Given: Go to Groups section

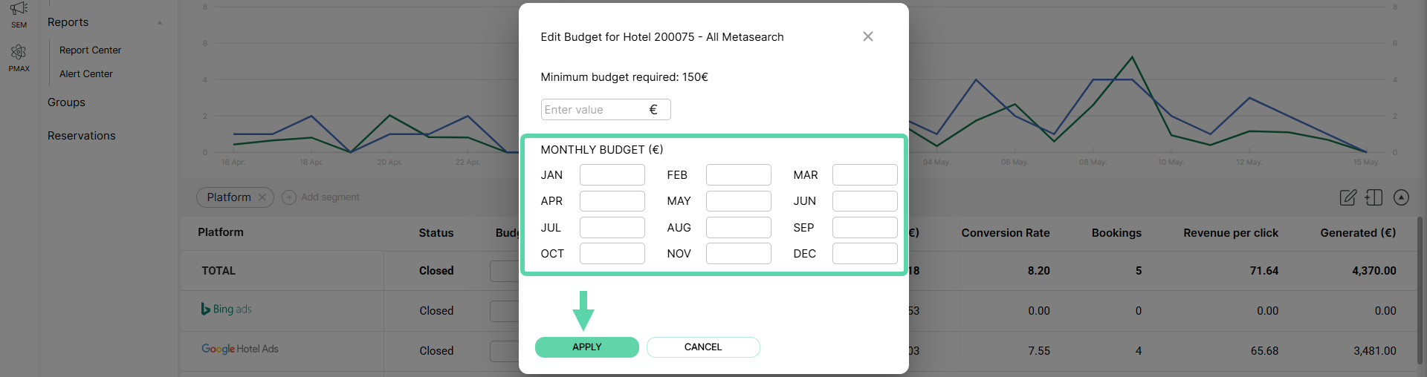Looking at the screenshot, I should pos(66,102).
